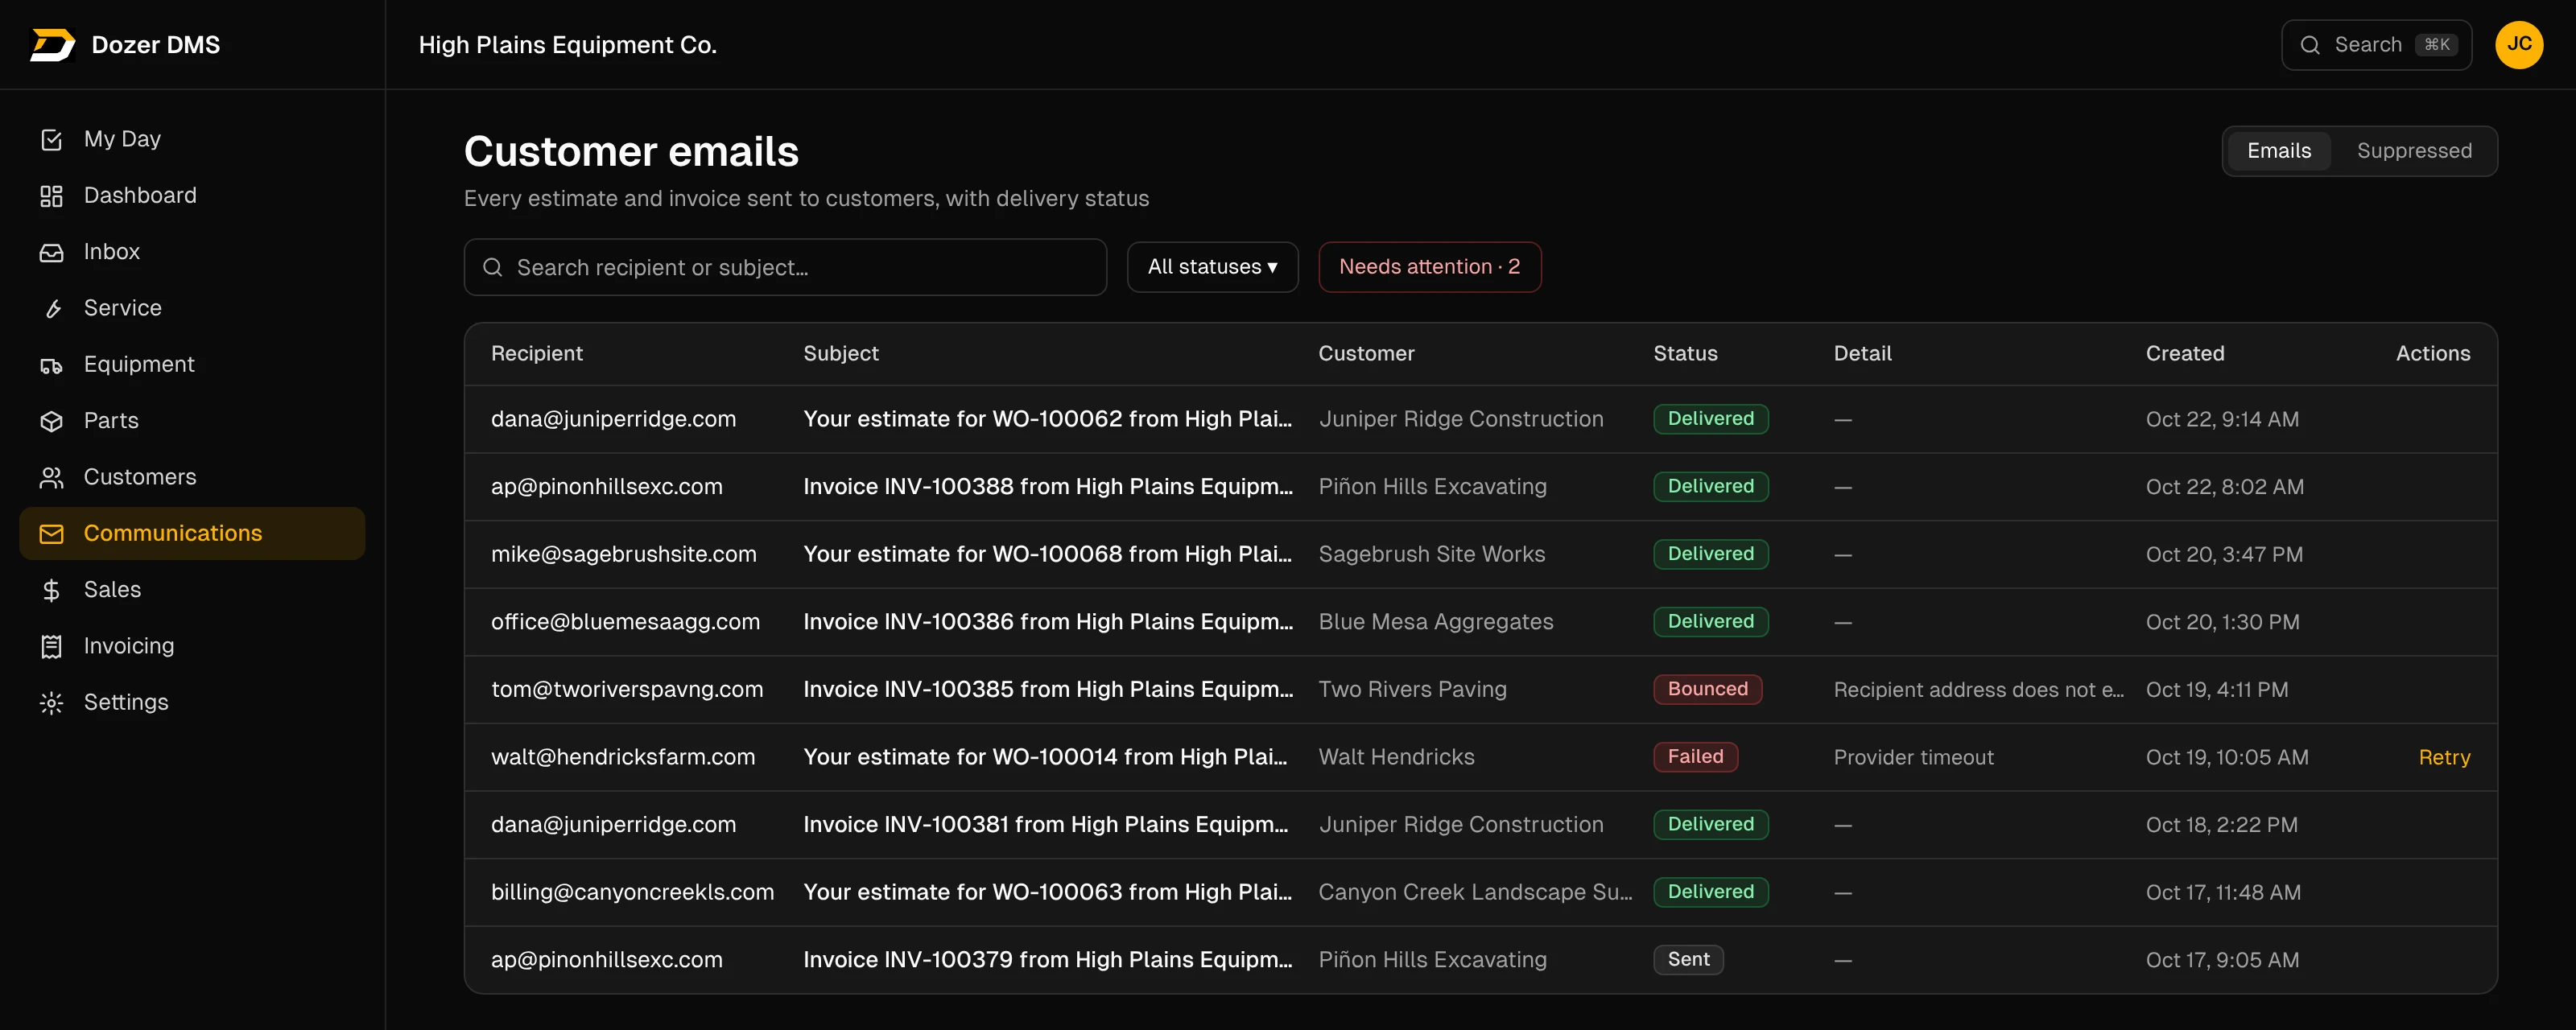
Task: Open the global Search ⌘K box
Action: coord(2376,45)
